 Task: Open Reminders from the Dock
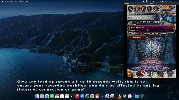[x=62, y=96]
